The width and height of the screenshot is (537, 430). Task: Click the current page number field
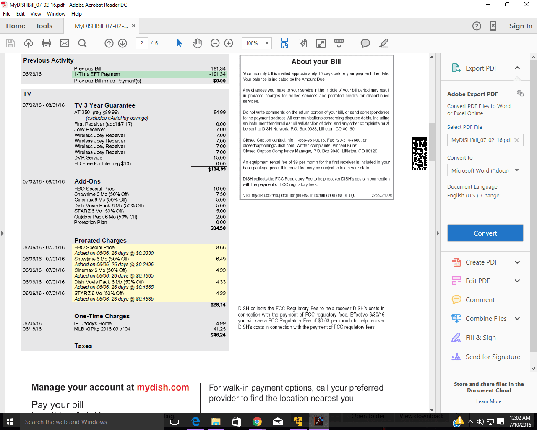coord(142,43)
